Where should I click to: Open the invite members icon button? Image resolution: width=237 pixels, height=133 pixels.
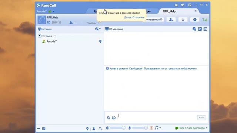tap(171, 20)
